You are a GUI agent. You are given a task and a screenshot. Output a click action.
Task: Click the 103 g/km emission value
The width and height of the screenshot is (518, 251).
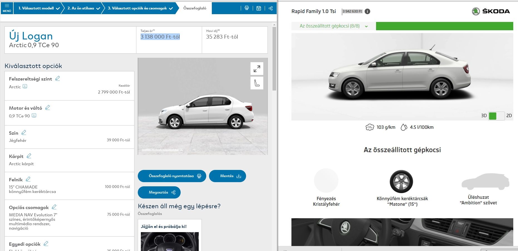point(386,127)
